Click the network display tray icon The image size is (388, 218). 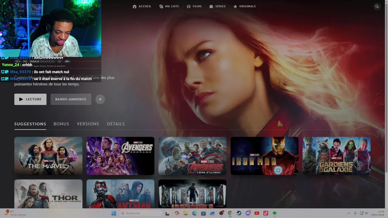362,213
